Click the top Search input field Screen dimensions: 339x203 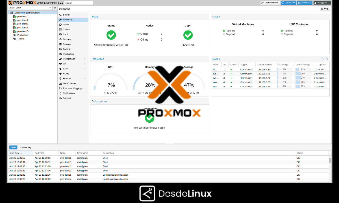tap(79, 3)
